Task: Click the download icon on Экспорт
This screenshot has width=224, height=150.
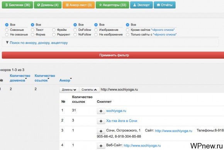Action: (x=134, y=5)
